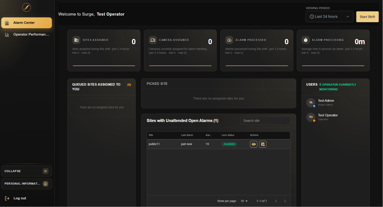Sort by the Lock status column header
383x207 pixels.
click(x=228, y=135)
